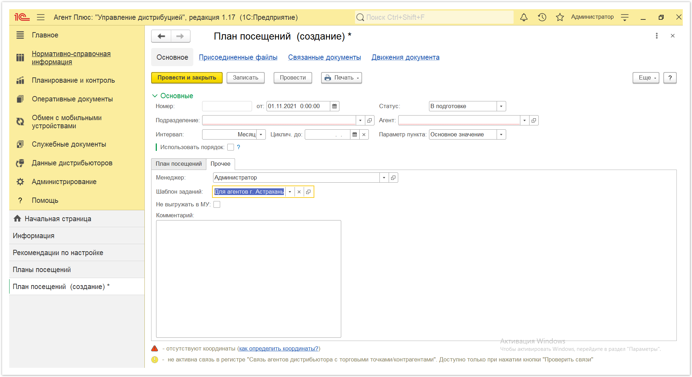Click the help question mark button
692x377 pixels.
tap(670, 78)
